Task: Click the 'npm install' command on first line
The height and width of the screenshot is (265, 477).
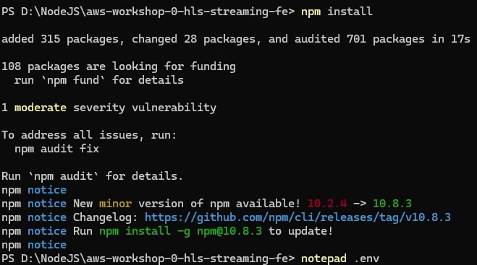Action: [x=337, y=12]
